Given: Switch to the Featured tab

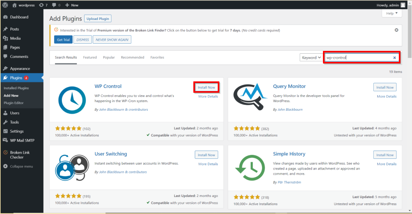Looking at the screenshot, I should [x=90, y=57].
